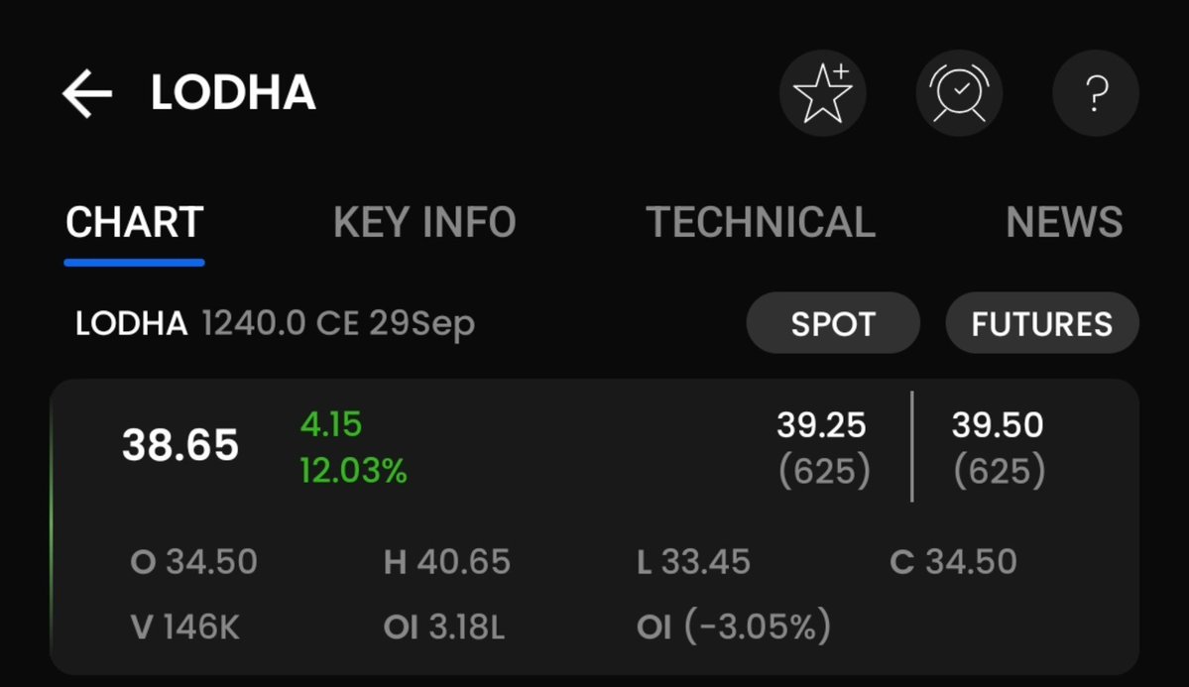Open the KEY INFO tab

coord(424,222)
